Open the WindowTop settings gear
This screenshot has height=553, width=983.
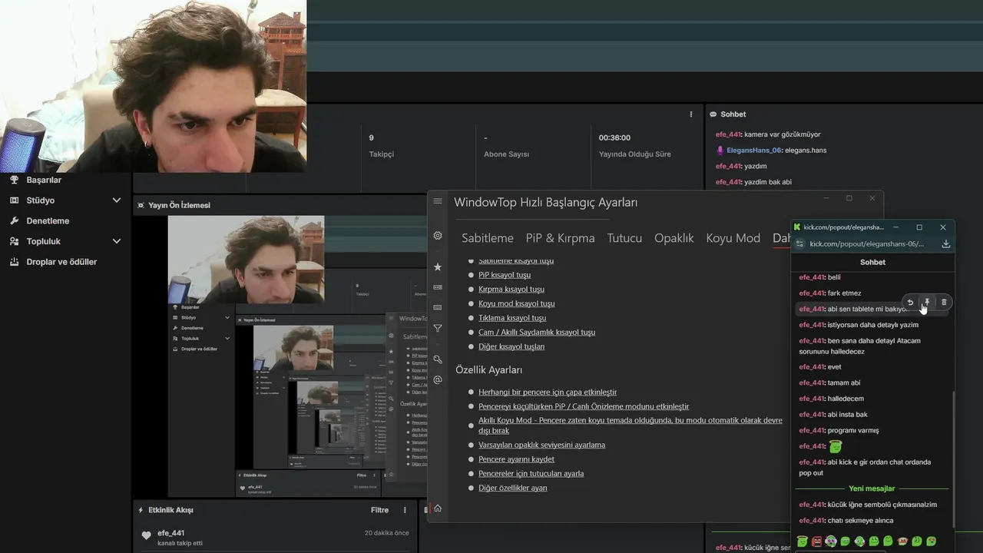[x=438, y=236]
